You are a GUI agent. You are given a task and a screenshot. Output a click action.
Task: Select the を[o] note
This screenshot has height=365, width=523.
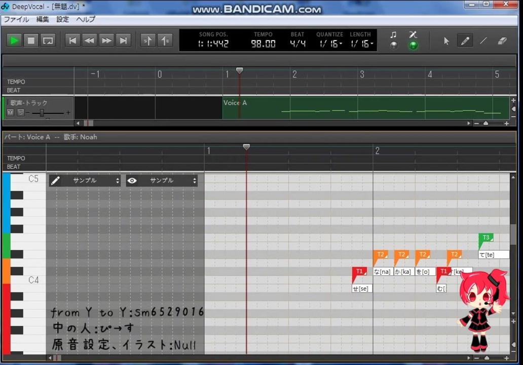click(x=425, y=272)
